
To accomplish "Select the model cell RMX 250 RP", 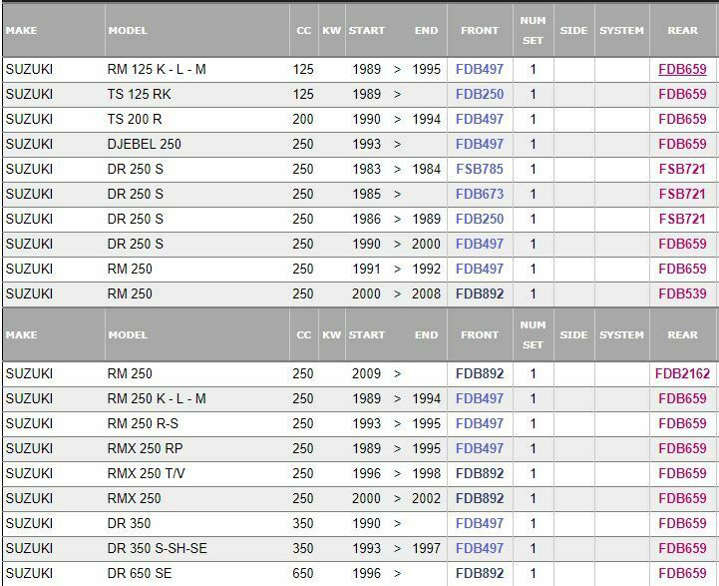I will (x=145, y=448).
